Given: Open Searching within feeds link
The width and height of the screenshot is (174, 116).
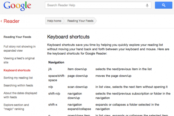Looking at the screenshot, I should pyautogui.click(x=18, y=85).
